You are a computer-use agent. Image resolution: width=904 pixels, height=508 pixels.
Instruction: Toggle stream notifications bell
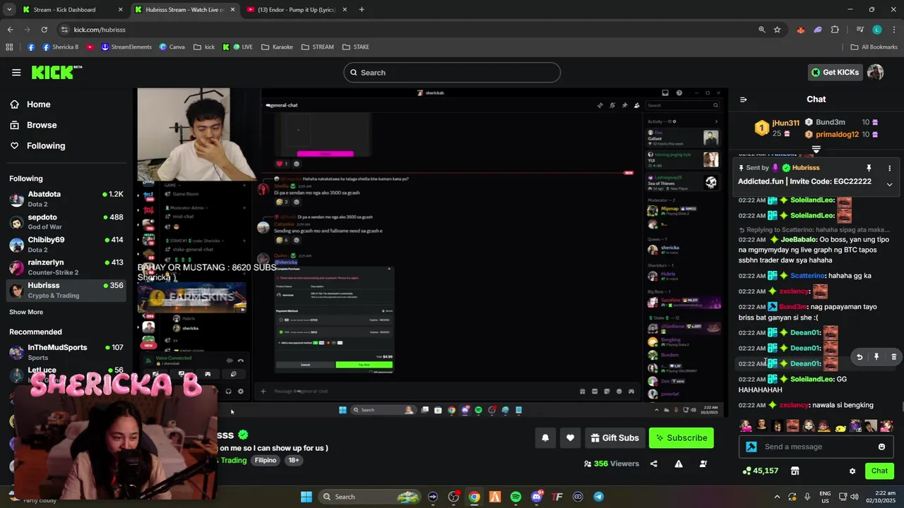tap(545, 438)
